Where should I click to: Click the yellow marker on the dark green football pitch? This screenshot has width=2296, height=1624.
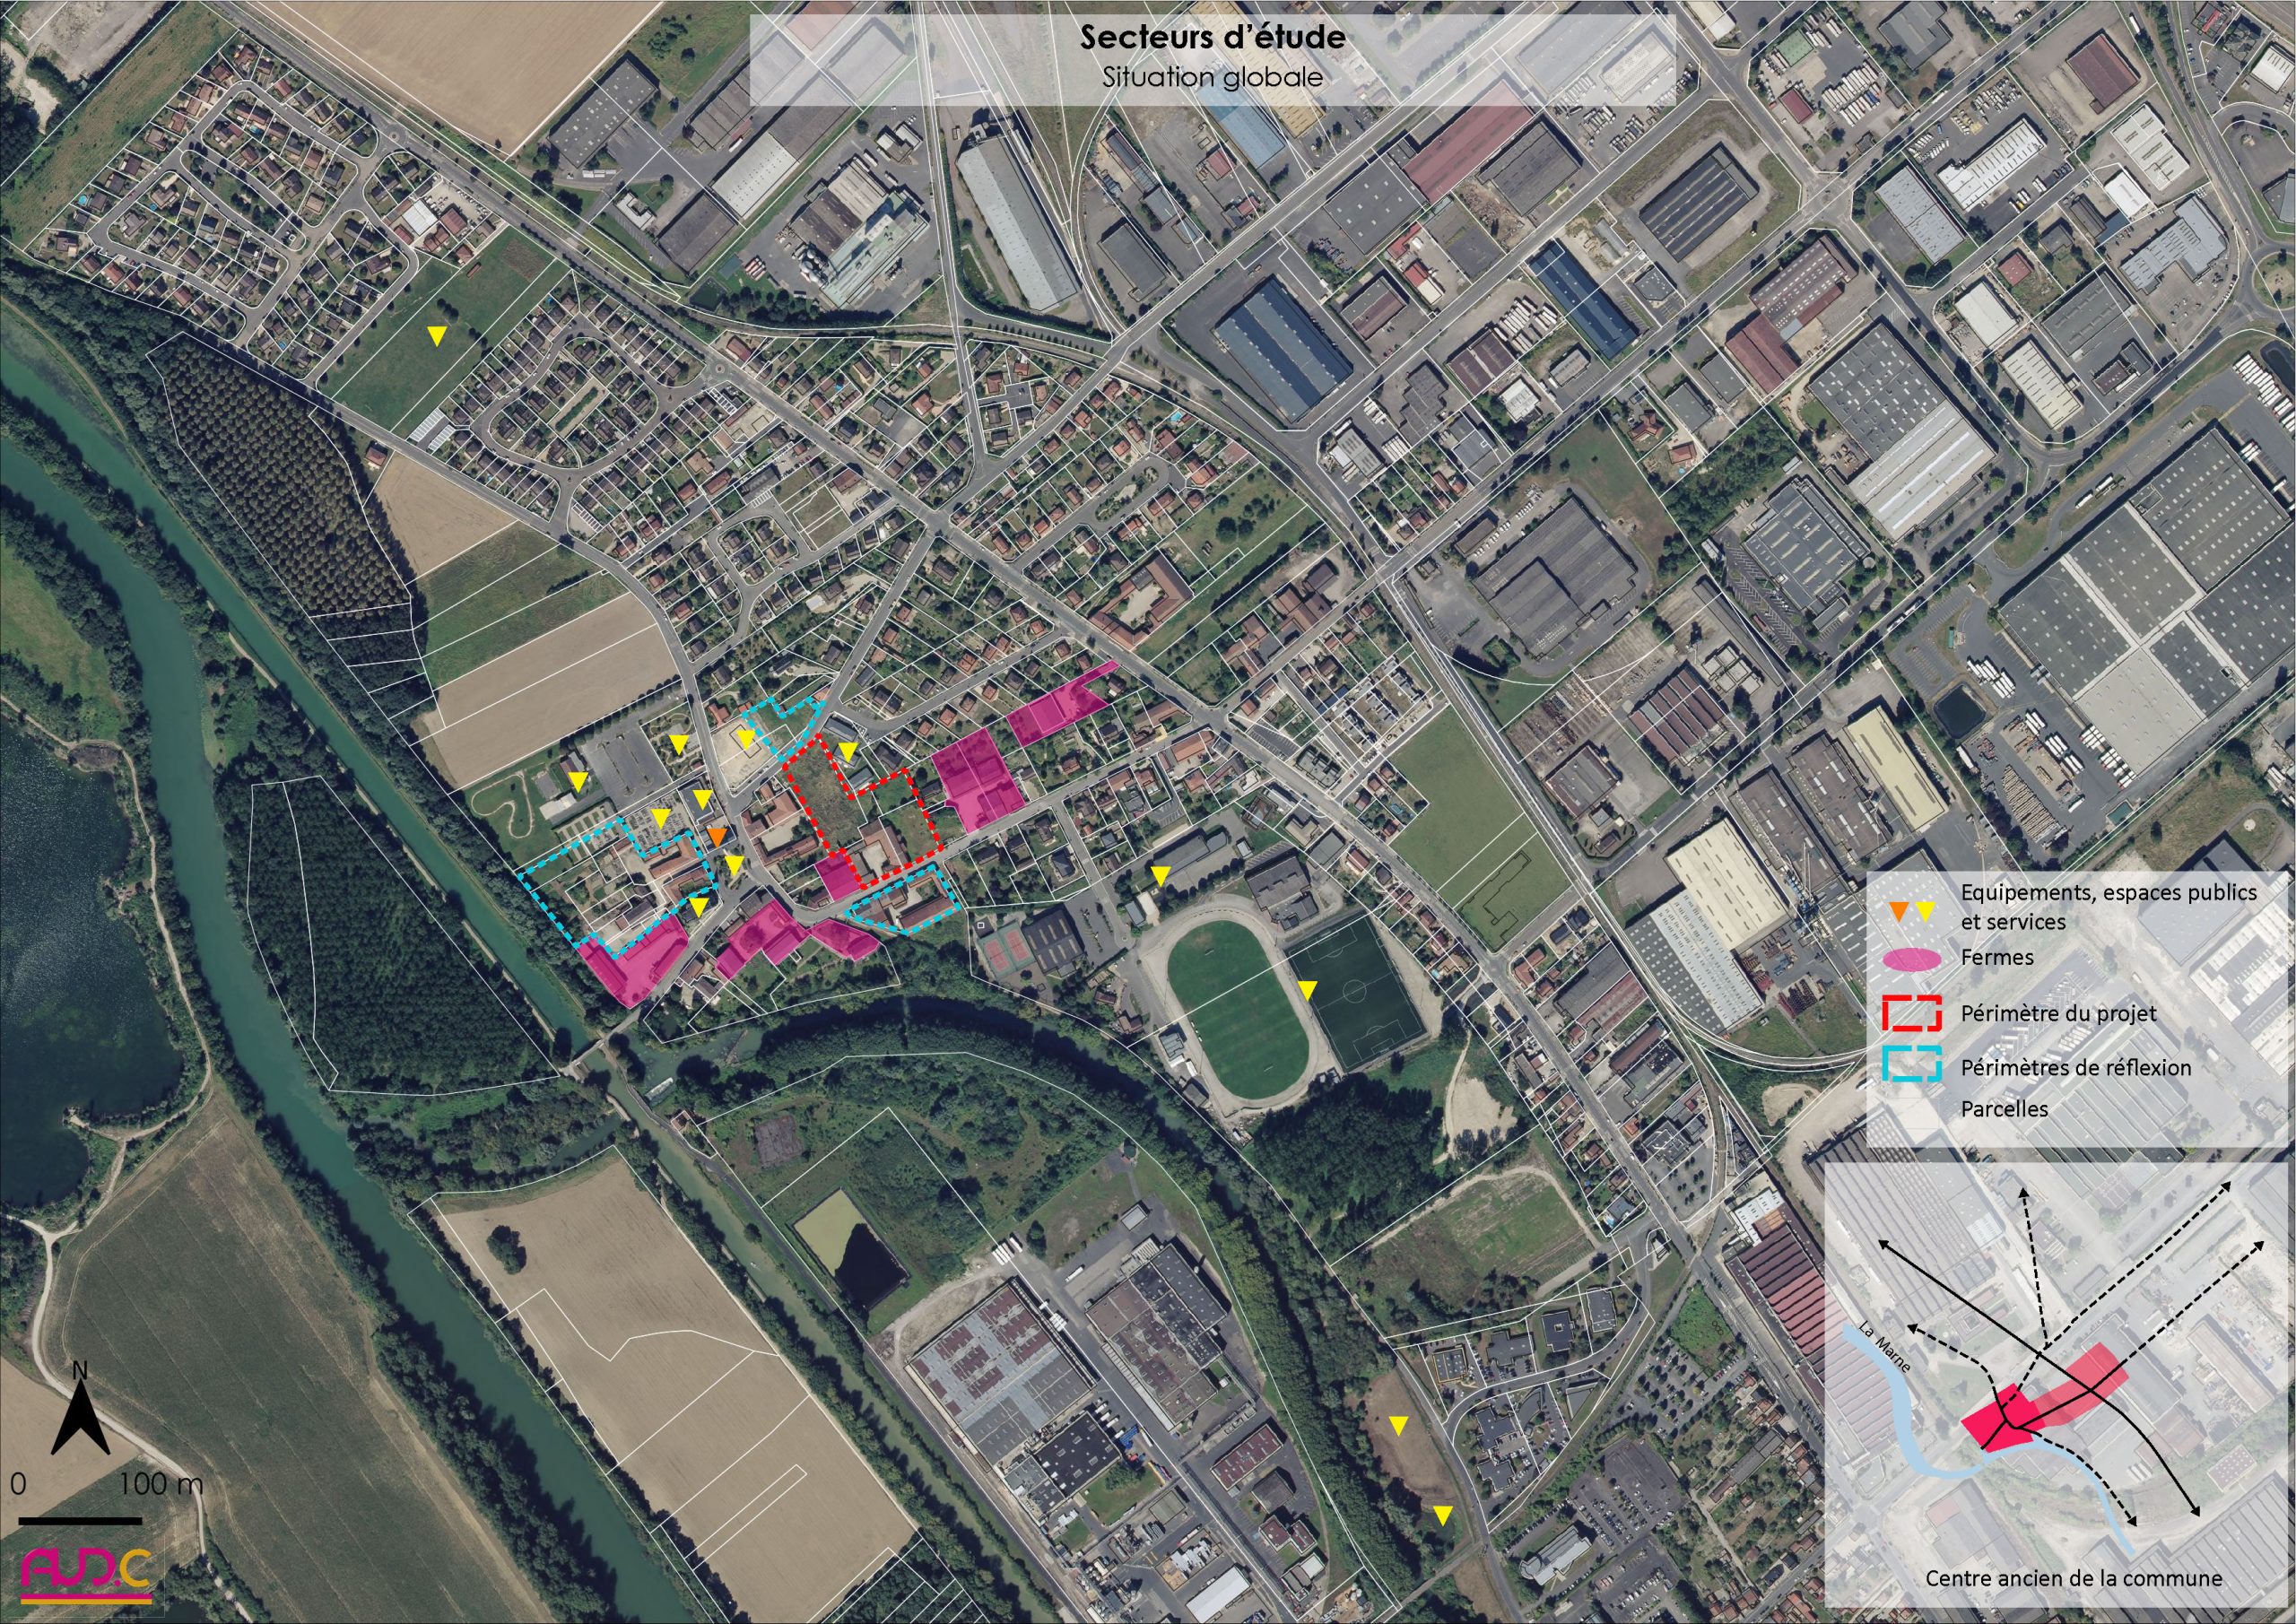1307,990
